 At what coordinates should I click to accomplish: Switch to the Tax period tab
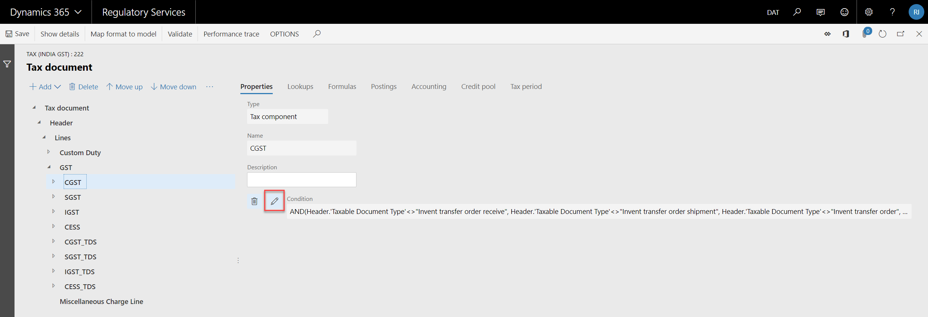(x=526, y=86)
